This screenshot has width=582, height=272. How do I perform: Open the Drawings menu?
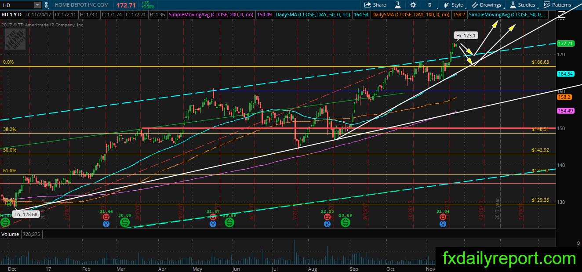click(x=486, y=5)
